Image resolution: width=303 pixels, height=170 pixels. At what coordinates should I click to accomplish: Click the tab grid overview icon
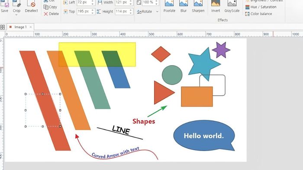coord(3,27)
